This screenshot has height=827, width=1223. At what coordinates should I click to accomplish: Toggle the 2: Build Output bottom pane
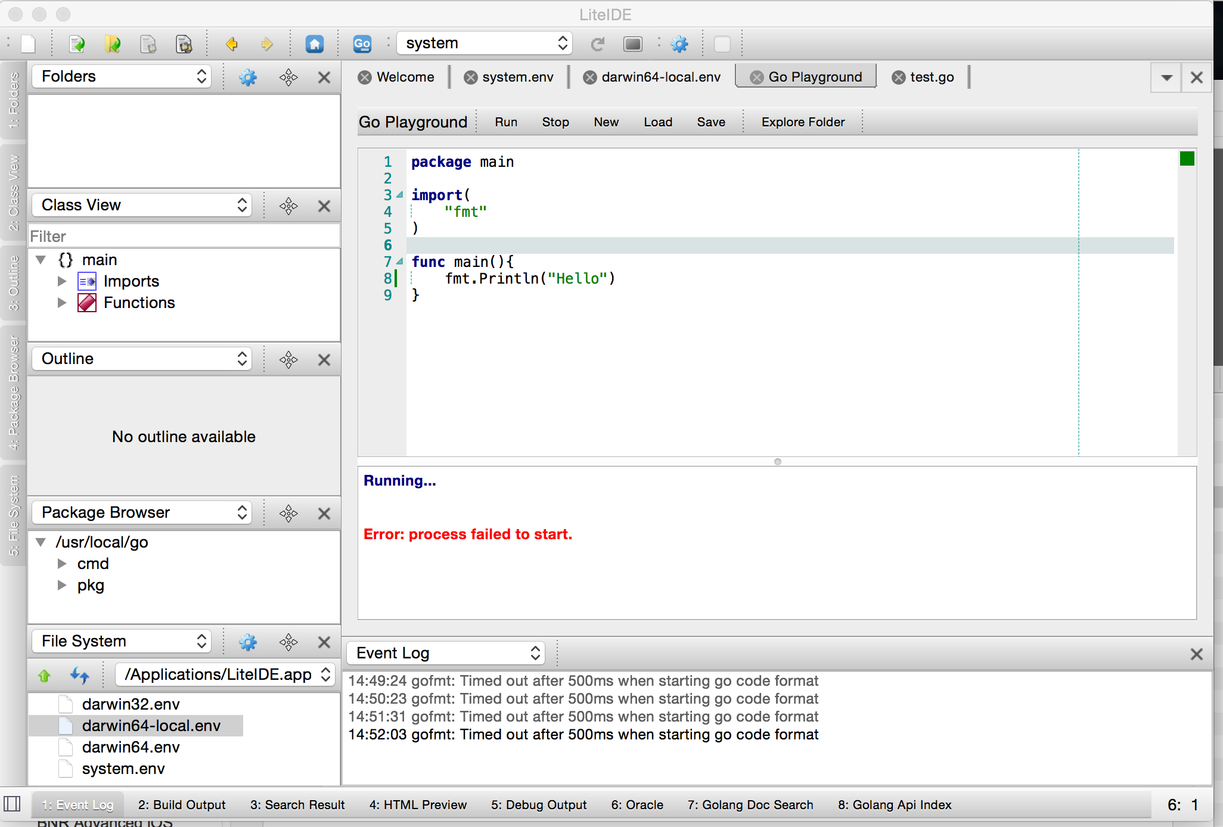pyautogui.click(x=182, y=805)
